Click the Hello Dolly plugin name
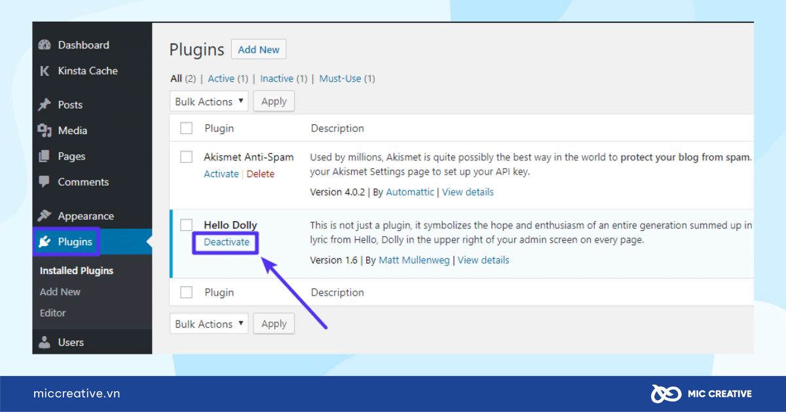 coord(231,225)
